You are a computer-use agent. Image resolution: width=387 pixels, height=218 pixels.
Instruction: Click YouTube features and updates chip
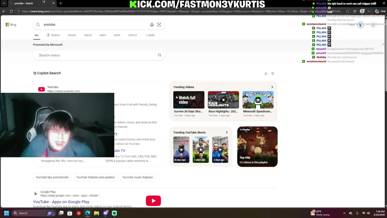[95, 177]
